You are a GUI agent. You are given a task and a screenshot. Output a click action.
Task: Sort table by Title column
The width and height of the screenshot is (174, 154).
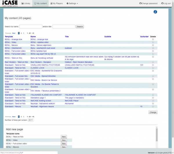point(67,37)
